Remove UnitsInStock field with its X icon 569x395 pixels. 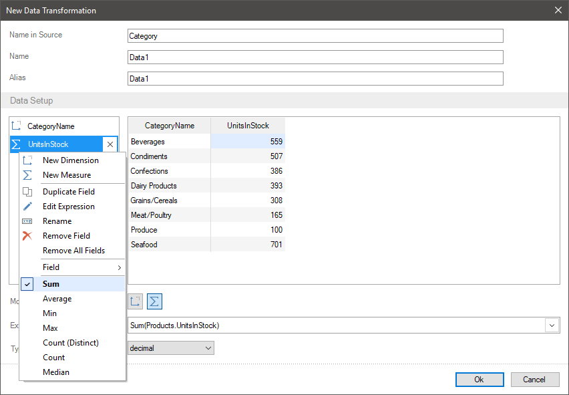tap(110, 144)
